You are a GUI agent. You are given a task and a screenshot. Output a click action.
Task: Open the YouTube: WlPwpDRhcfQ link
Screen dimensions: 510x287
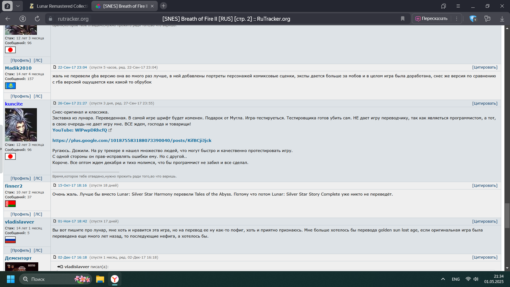coord(80,130)
